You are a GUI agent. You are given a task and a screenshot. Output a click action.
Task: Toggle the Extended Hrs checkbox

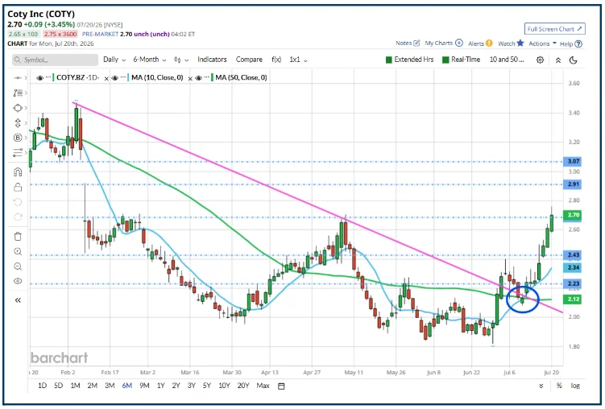pyautogui.click(x=389, y=60)
